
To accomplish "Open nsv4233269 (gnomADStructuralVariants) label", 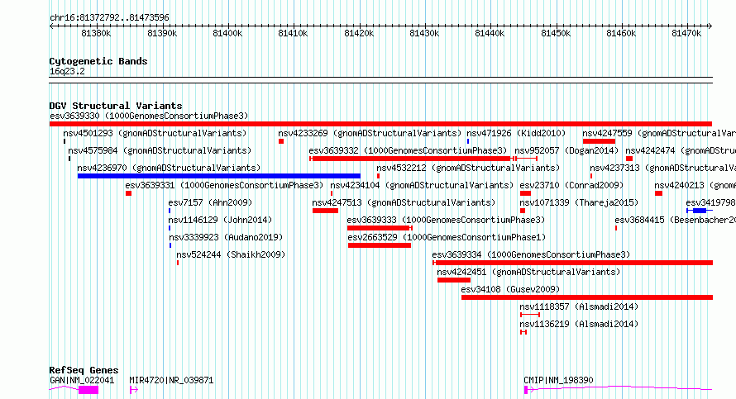I will tap(370, 133).
